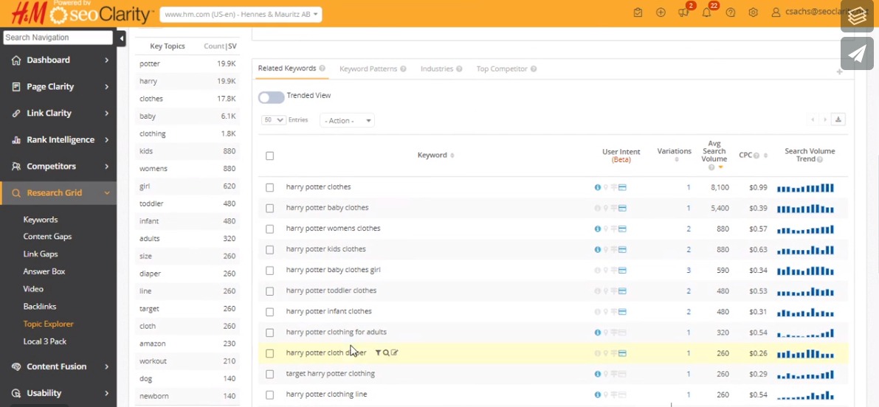This screenshot has width=879, height=407.
Task: Check the box for harry potter kids clothes
Action: tap(269, 250)
